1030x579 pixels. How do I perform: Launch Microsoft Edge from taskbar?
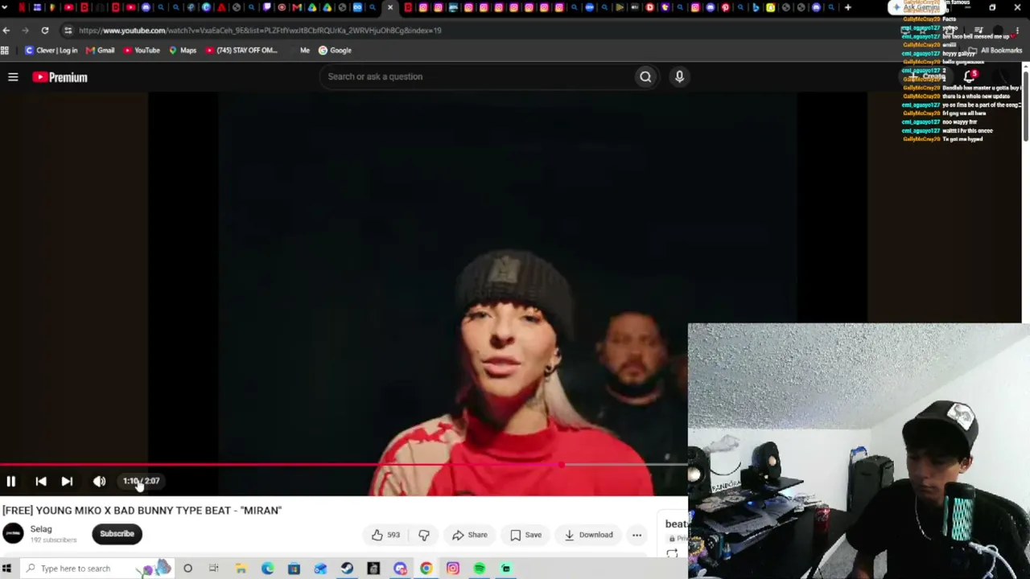267,569
